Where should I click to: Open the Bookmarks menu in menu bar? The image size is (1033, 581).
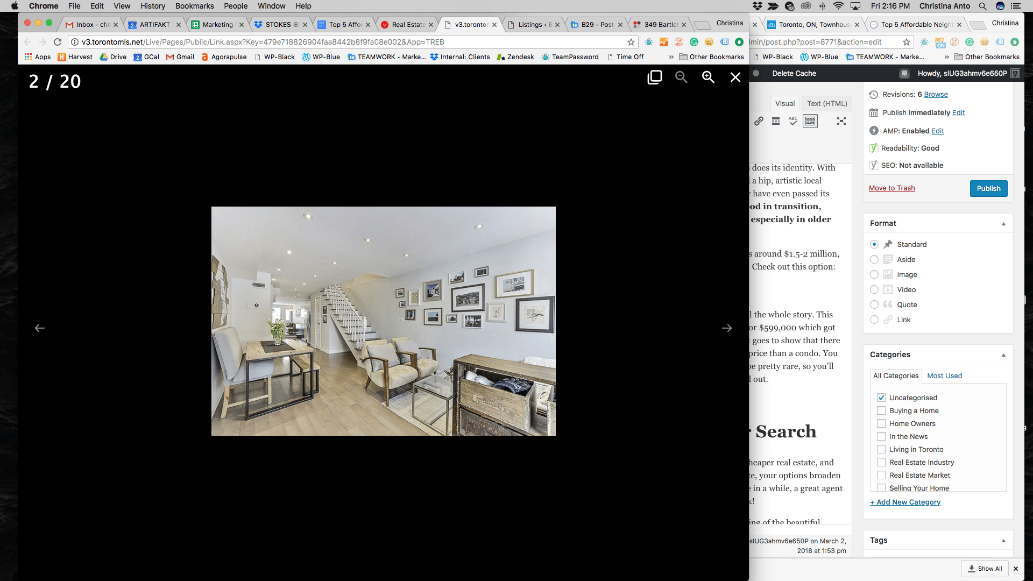pos(194,6)
